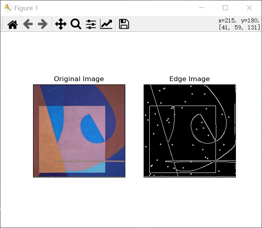This screenshot has width=262, height=228.
Task: Go back to previous view arrow
Action: [28, 24]
